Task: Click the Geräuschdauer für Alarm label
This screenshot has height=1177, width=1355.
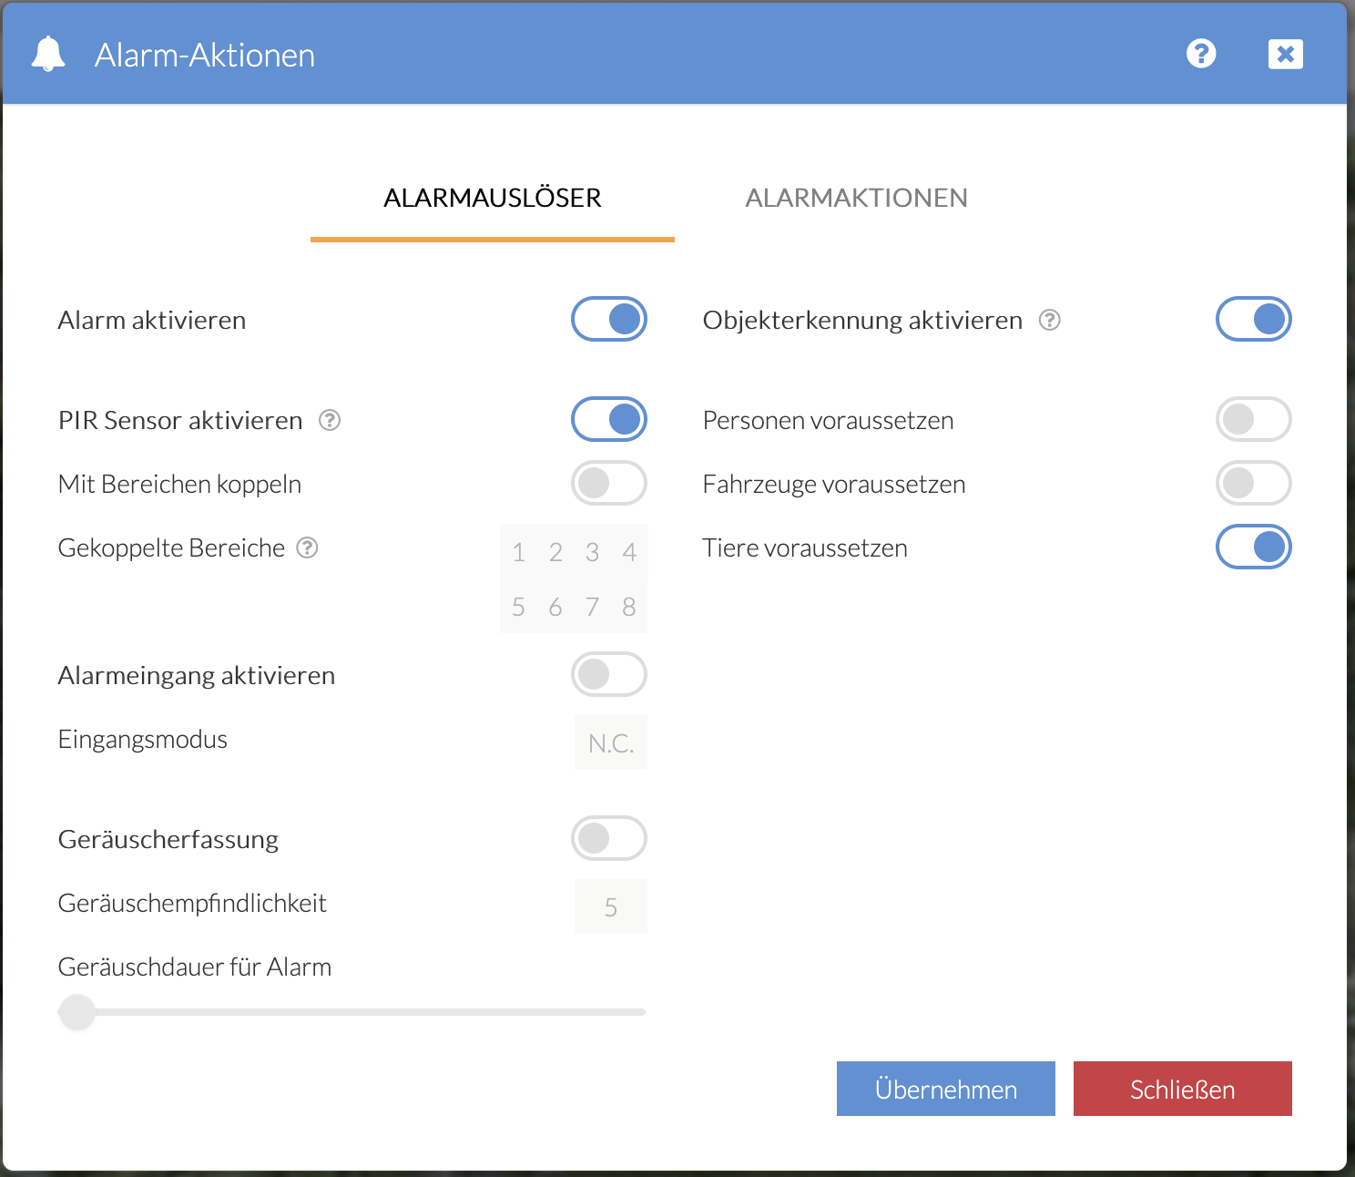Action: [x=195, y=967]
